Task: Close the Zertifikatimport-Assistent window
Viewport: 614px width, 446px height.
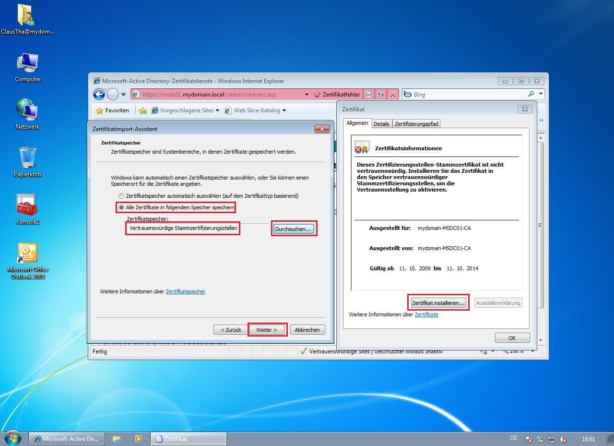Action: point(322,129)
